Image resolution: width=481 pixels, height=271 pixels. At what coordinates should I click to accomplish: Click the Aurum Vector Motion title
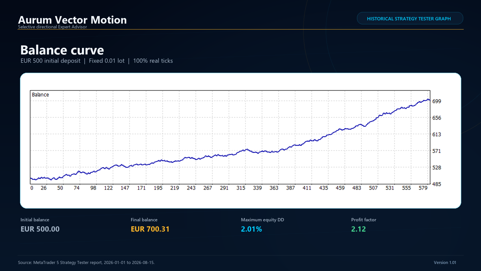coord(72,20)
